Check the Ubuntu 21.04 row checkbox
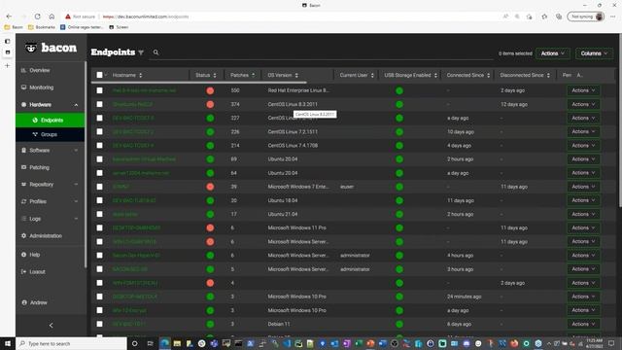Viewport: 622px width, 350px height. pos(99,214)
